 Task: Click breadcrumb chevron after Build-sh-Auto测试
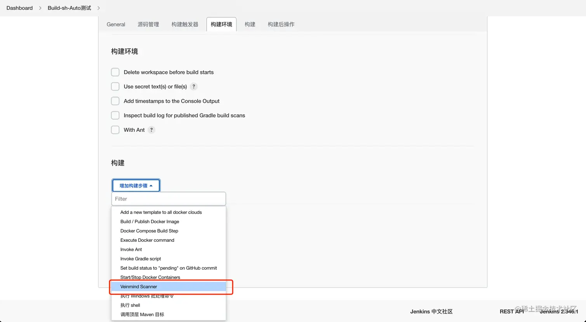tap(99, 8)
